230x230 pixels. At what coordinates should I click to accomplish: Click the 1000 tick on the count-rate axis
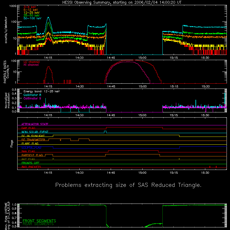coord(13,6)
